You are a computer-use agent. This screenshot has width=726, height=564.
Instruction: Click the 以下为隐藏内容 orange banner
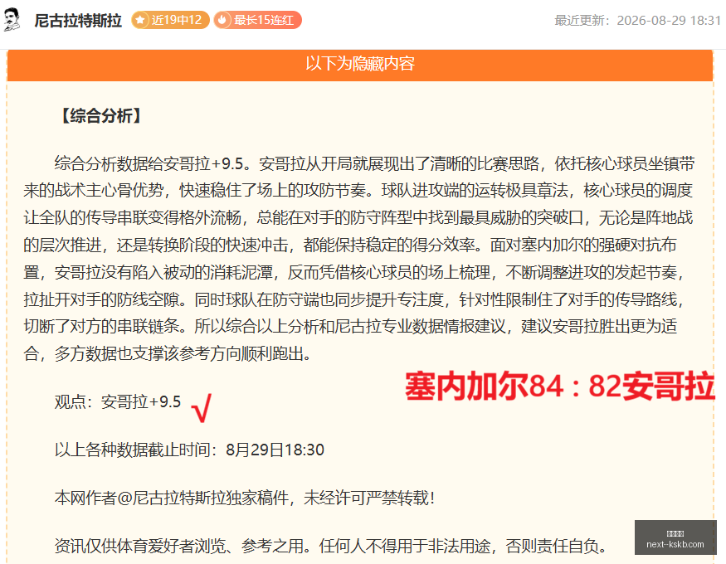tap(360, 64)
